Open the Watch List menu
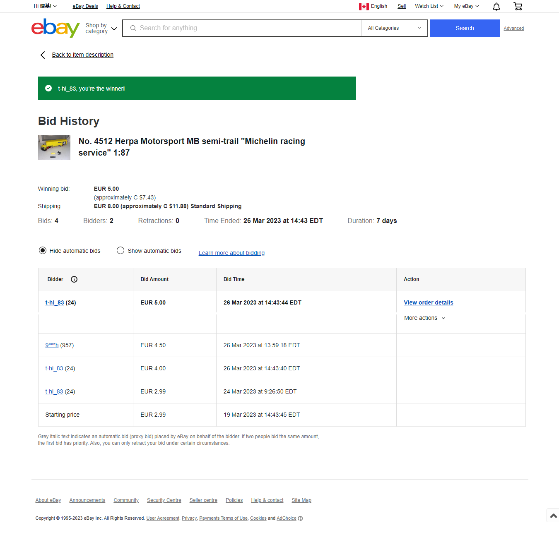This screenshot has height=547, width=559. click(429, 6)
